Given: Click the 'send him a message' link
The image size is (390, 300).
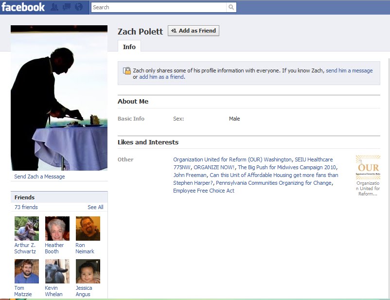Looking at the screenshot, I should (349, 71).
